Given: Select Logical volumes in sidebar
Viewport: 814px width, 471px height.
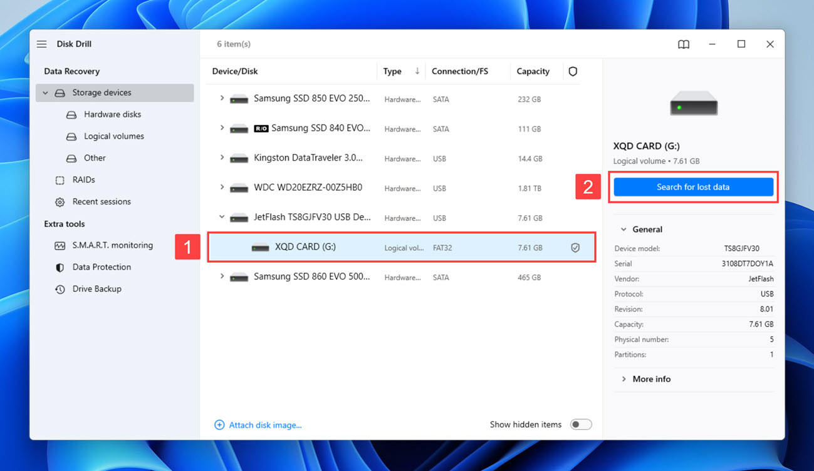Looking at the screenshot, I should (113, 136).
